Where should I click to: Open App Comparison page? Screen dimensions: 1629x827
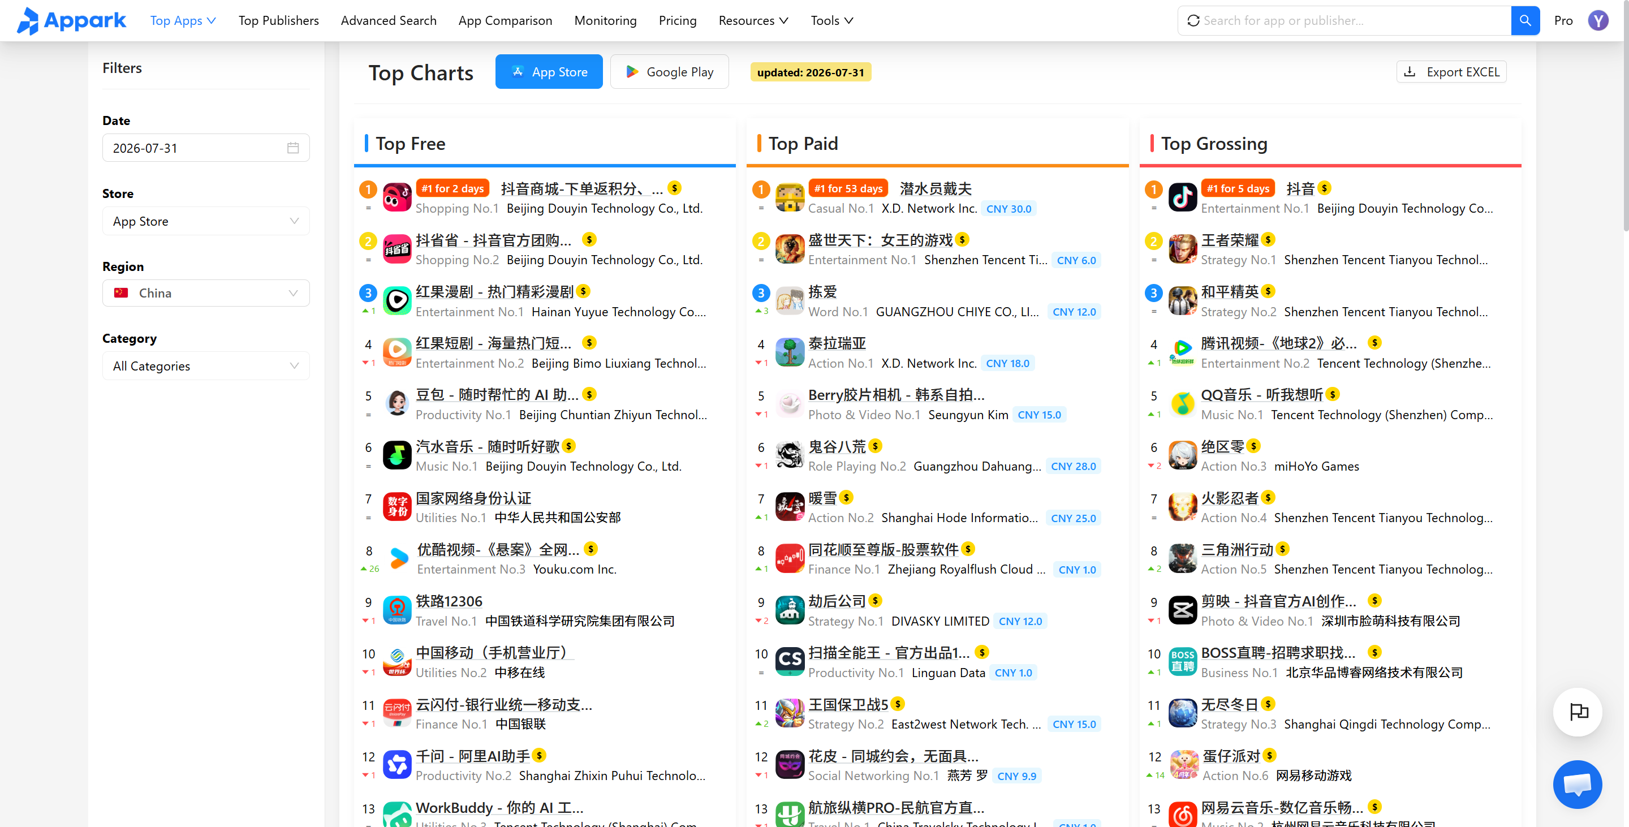[x=505, y=20]
